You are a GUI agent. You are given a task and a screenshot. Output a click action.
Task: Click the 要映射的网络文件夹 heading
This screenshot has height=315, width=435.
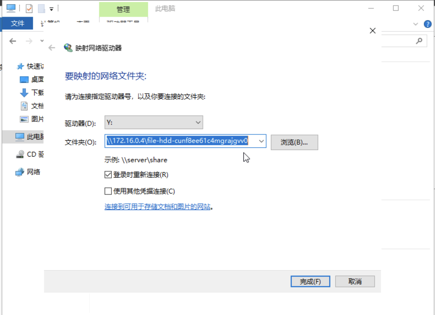pos(106,76)
